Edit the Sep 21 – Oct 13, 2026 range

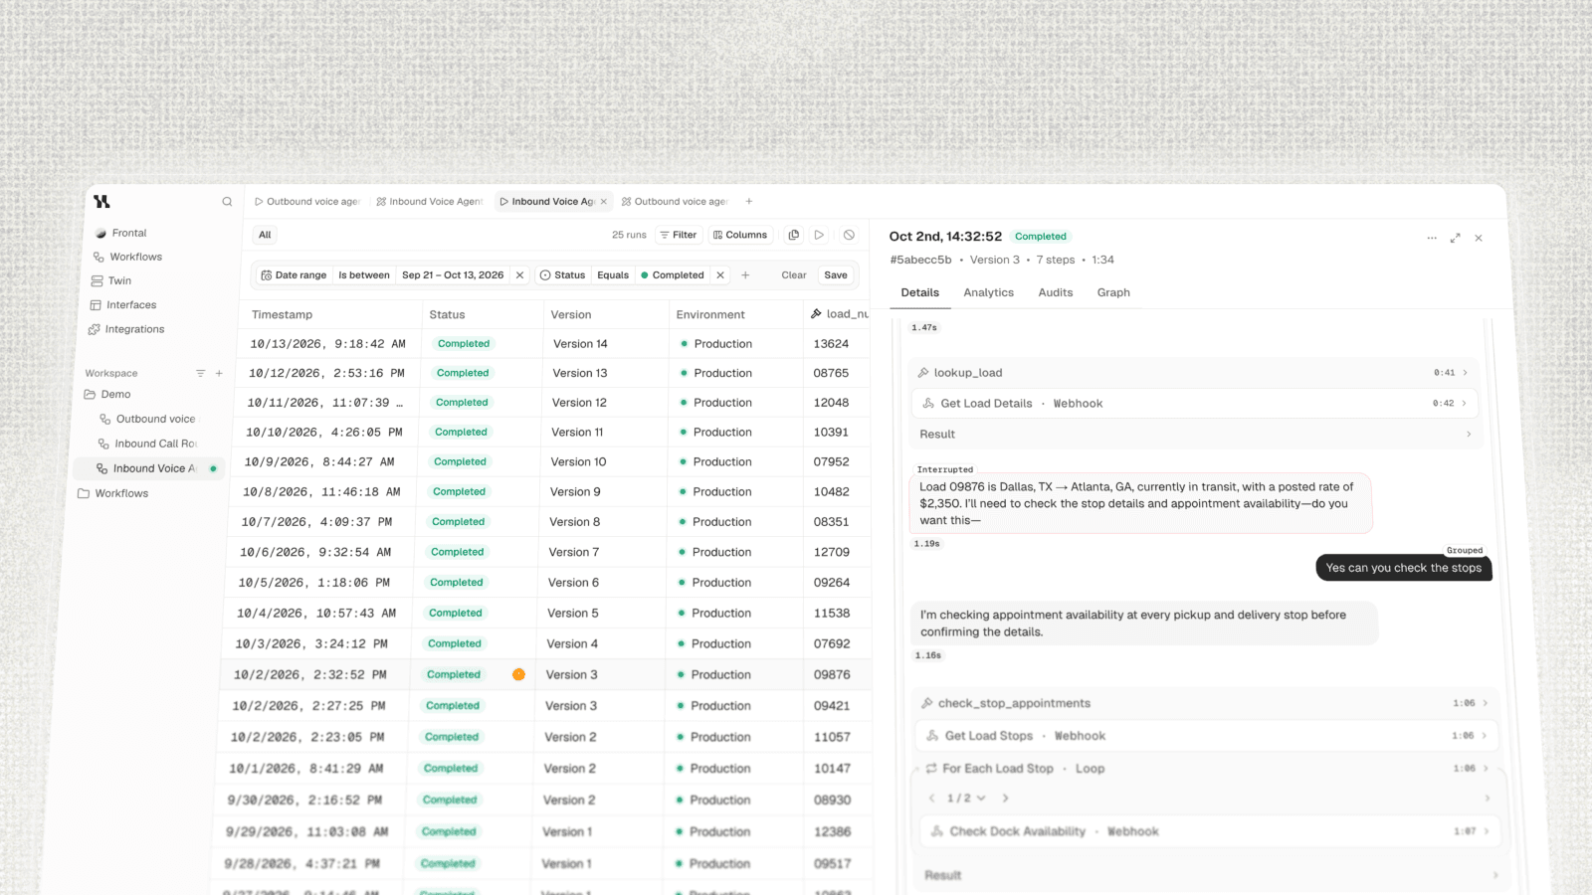(453, 275)
